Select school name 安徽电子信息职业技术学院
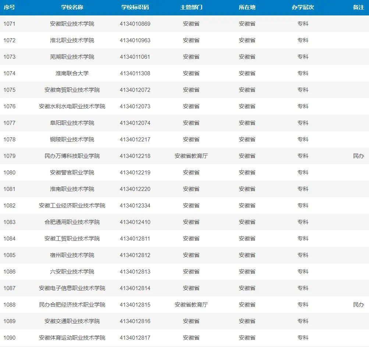369x347 pixels. coord(72,288)
